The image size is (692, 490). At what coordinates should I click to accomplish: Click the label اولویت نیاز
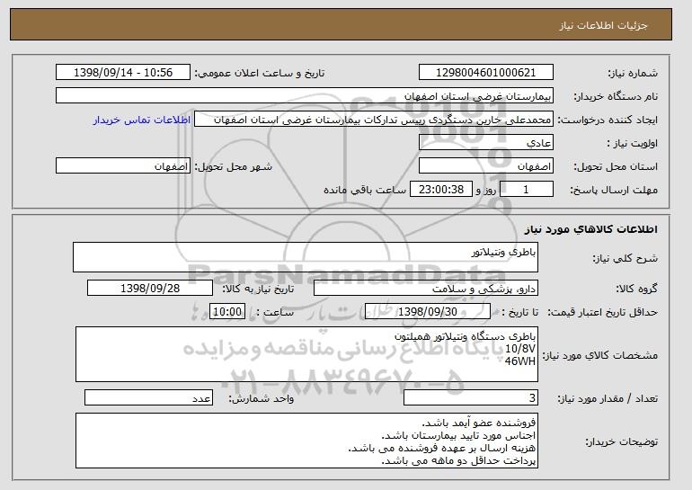pos(632,143)
